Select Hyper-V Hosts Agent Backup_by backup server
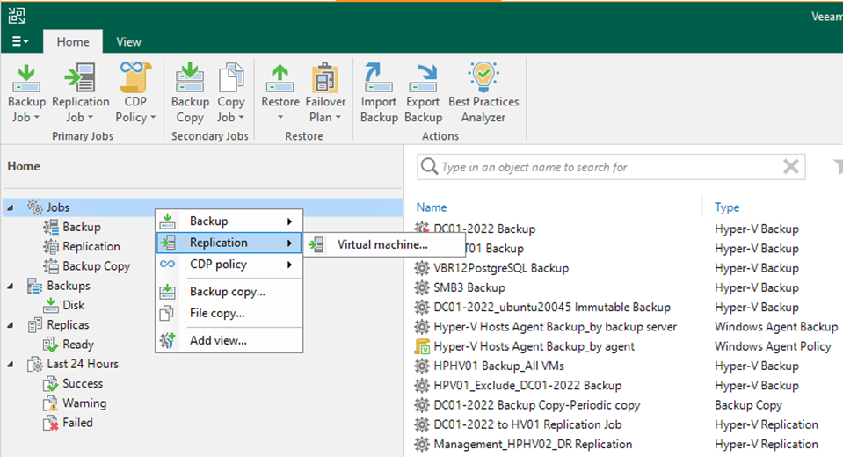Image resolution: width=843 pixels, height=457 pixels. tap(556, 327)
